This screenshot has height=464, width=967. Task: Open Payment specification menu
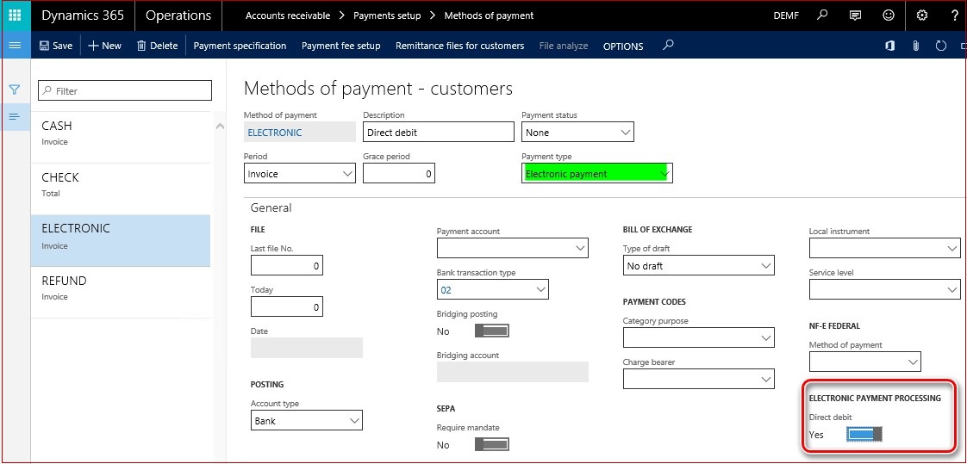(x=240, y=46)
